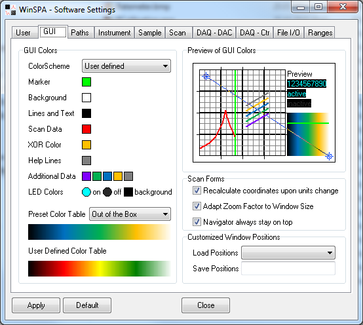Go to the Instrument tab
This screenshot has height=325, width=363.
115,32
